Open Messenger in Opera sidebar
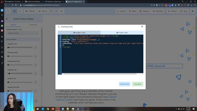Image resolution: width=197 pixels, height=111 pixels. point(2,21)
